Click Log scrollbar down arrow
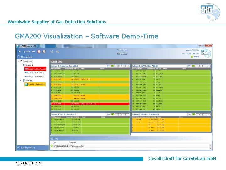The image size is (226, 170). click(x=210, y=149)
